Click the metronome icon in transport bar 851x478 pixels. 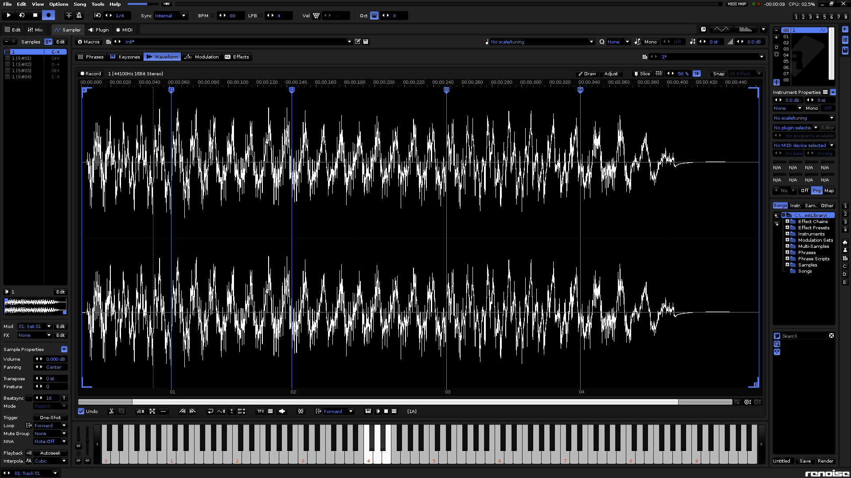click(x=79, y=15)
